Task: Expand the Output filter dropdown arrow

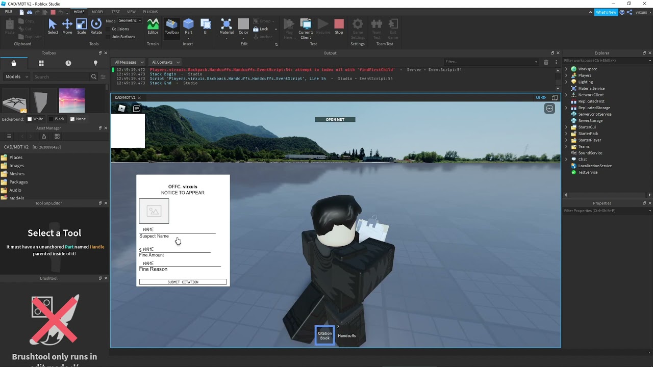Action: pos(536,62)
